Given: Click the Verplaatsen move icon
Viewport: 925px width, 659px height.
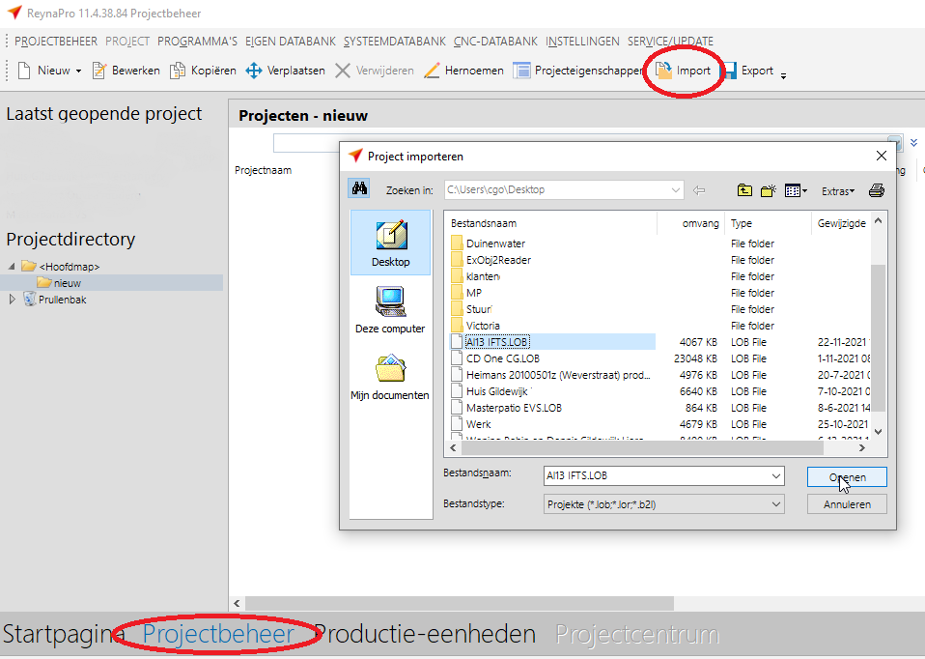Looking at the screenshot, I should pos(254,71).
